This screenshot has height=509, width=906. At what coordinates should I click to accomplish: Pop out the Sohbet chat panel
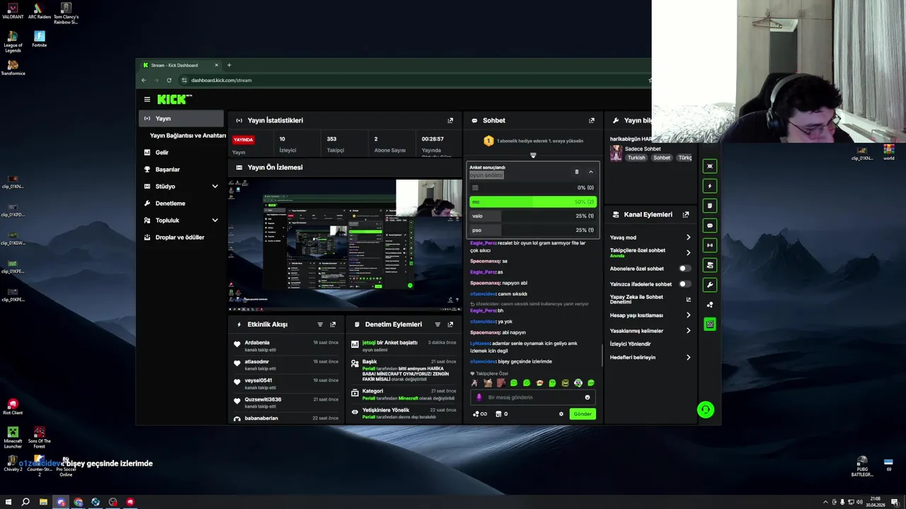pos(592,121)
